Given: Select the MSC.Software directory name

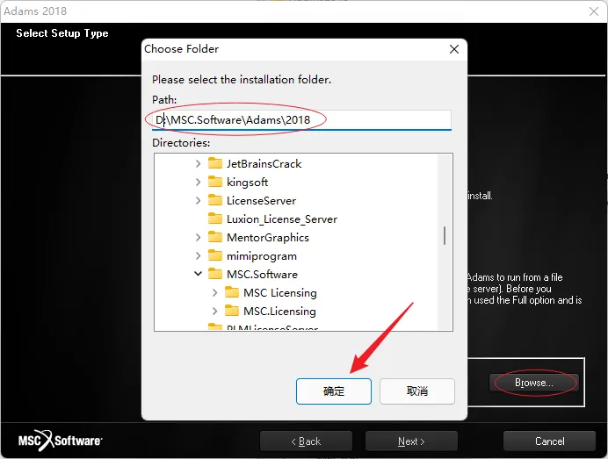Looking at the screenshot, I should [x=262, y=274].
